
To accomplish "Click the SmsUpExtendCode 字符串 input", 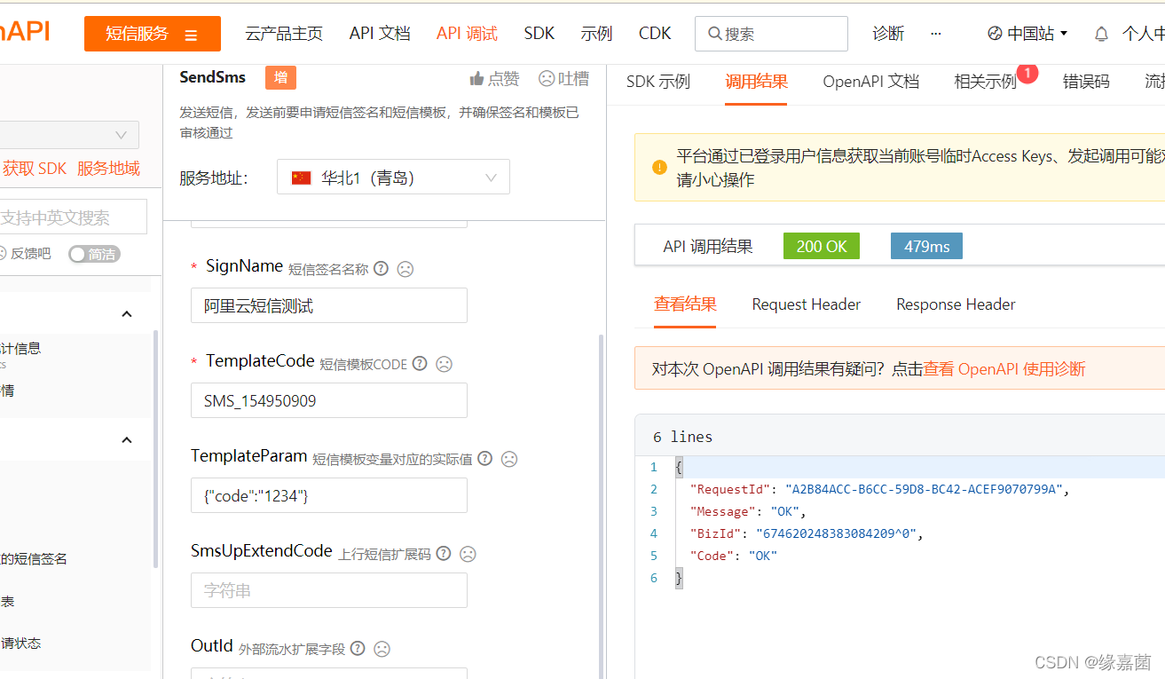I will coord(329,590).
